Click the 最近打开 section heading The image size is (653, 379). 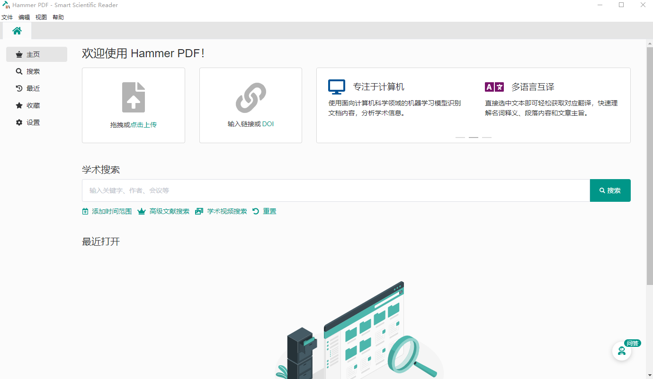(x=101, y=241)
